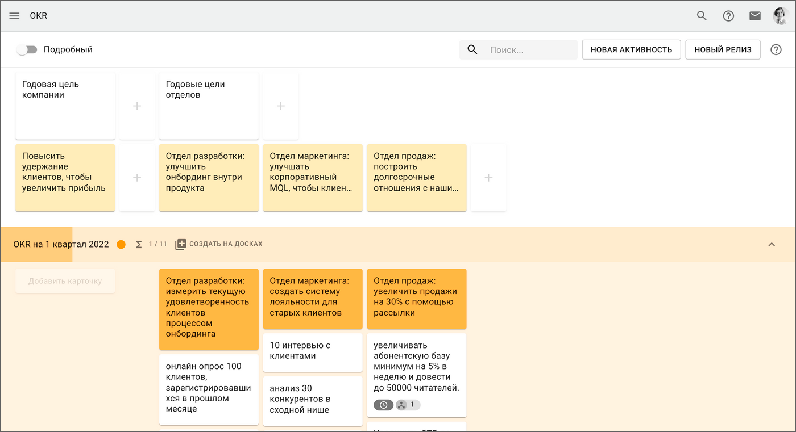This screenshot has width=796, height=432.
Task: Add column after Годовая цель компании
Action: tap(137, 106)
